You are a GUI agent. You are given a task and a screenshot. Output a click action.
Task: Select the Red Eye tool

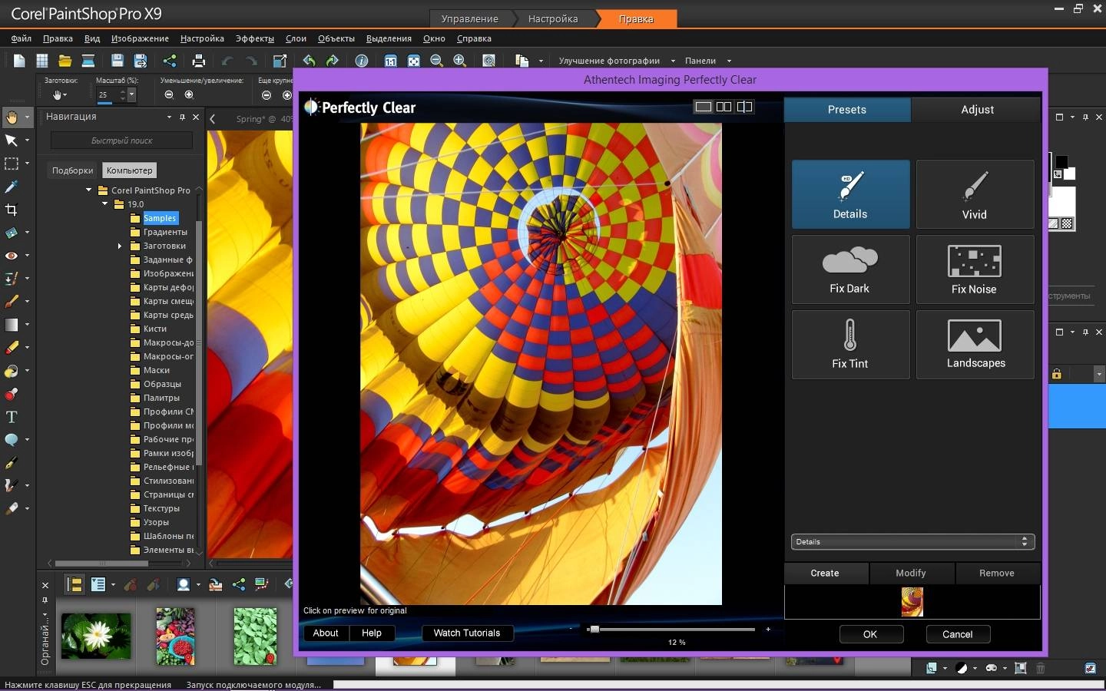click(x=12, y=256)
